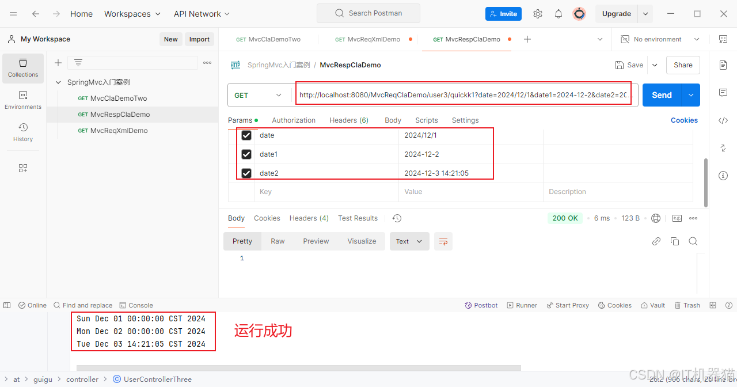This screenshot has height=387, width=737.
Task: Open the code snippet icon
Action: click(723, 120)
